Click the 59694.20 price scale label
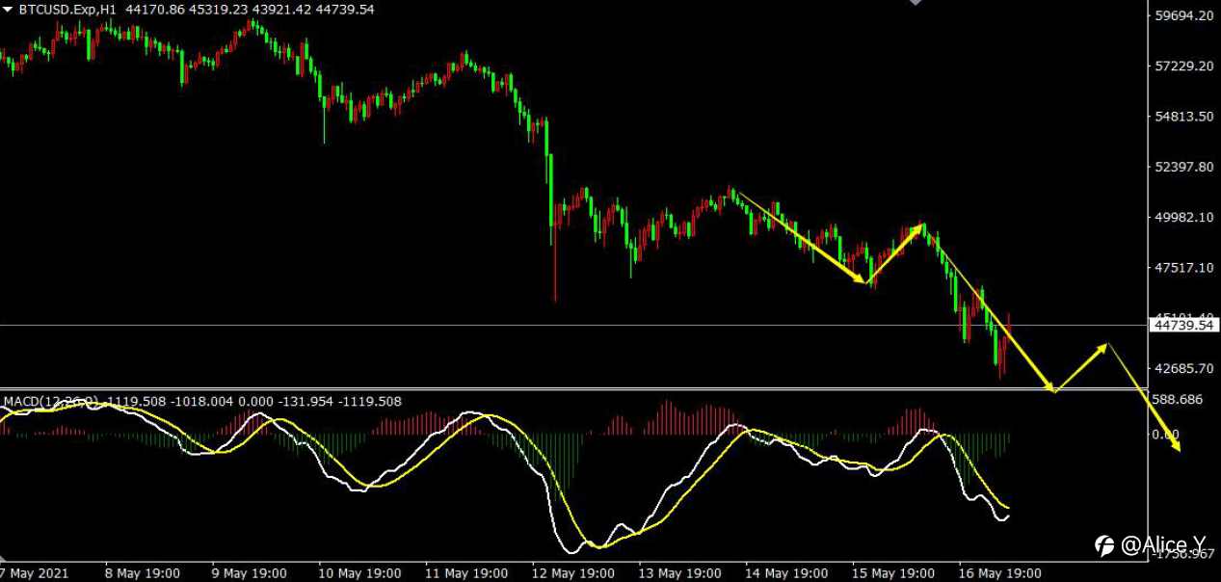This screenshot has height=582, width=1221. point(1183,16)
